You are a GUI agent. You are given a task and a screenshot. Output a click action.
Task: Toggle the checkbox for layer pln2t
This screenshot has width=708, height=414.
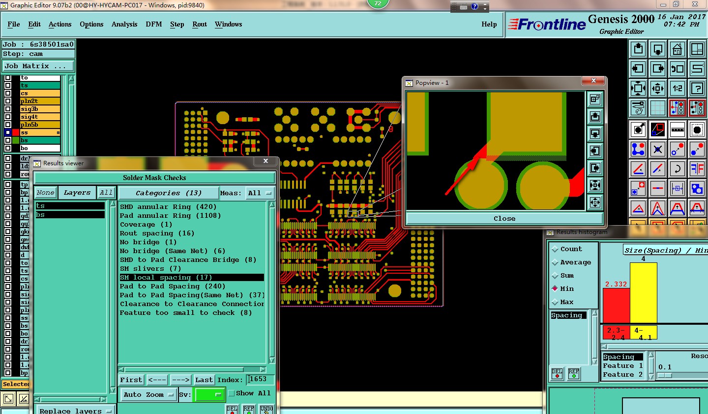(8, 101)
